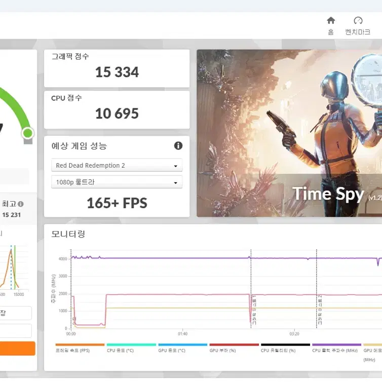Click the green gauge indicator knob
Image resolution: width=382 pixels, height=382 pixels.
pyautogui.click(x=27, y=133)
